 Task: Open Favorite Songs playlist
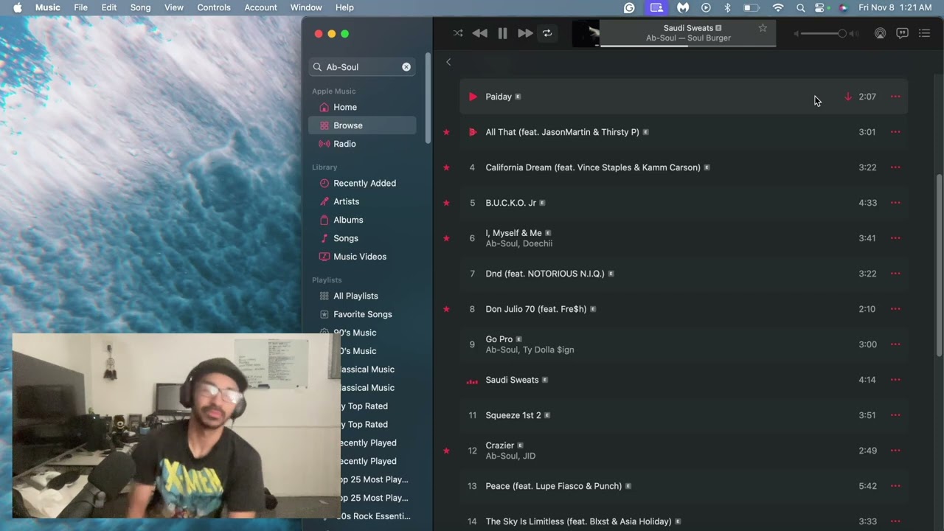click(362, 314)
